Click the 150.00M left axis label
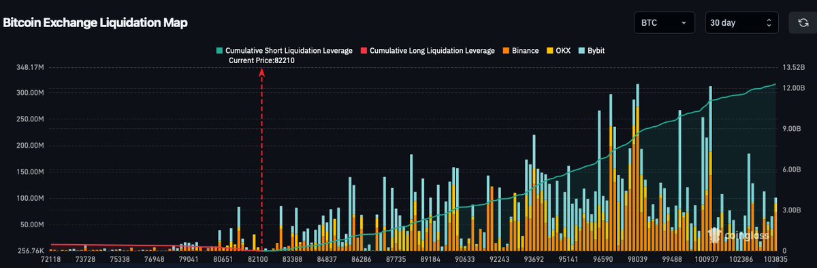Image resolution: width=817 pixels, height=268 pixels. 29,172
